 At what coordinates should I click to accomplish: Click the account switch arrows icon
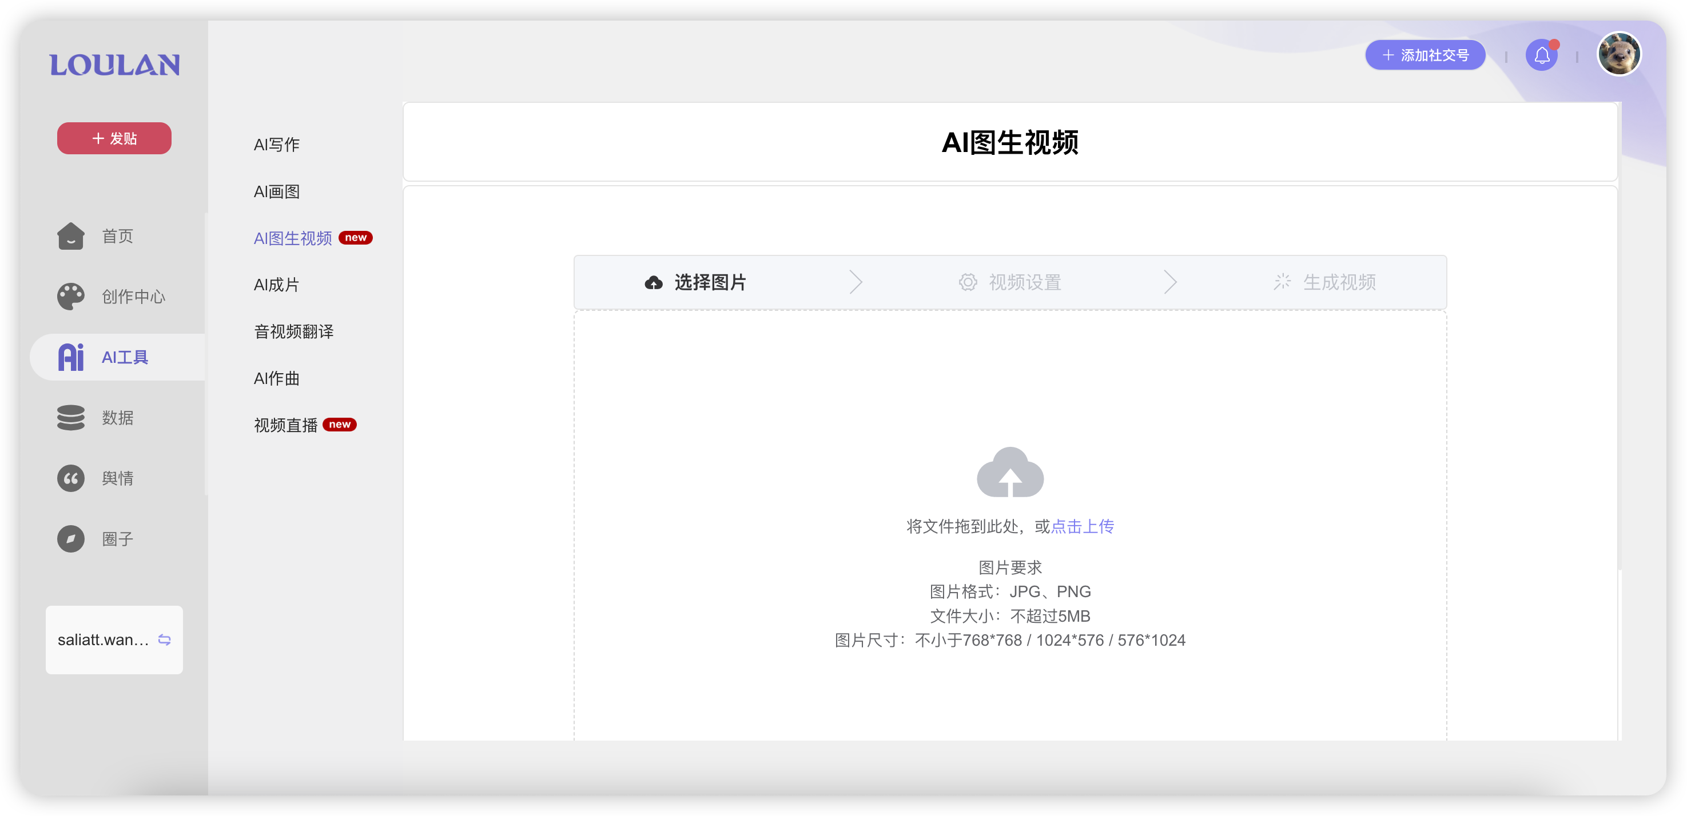click(164, 640)
